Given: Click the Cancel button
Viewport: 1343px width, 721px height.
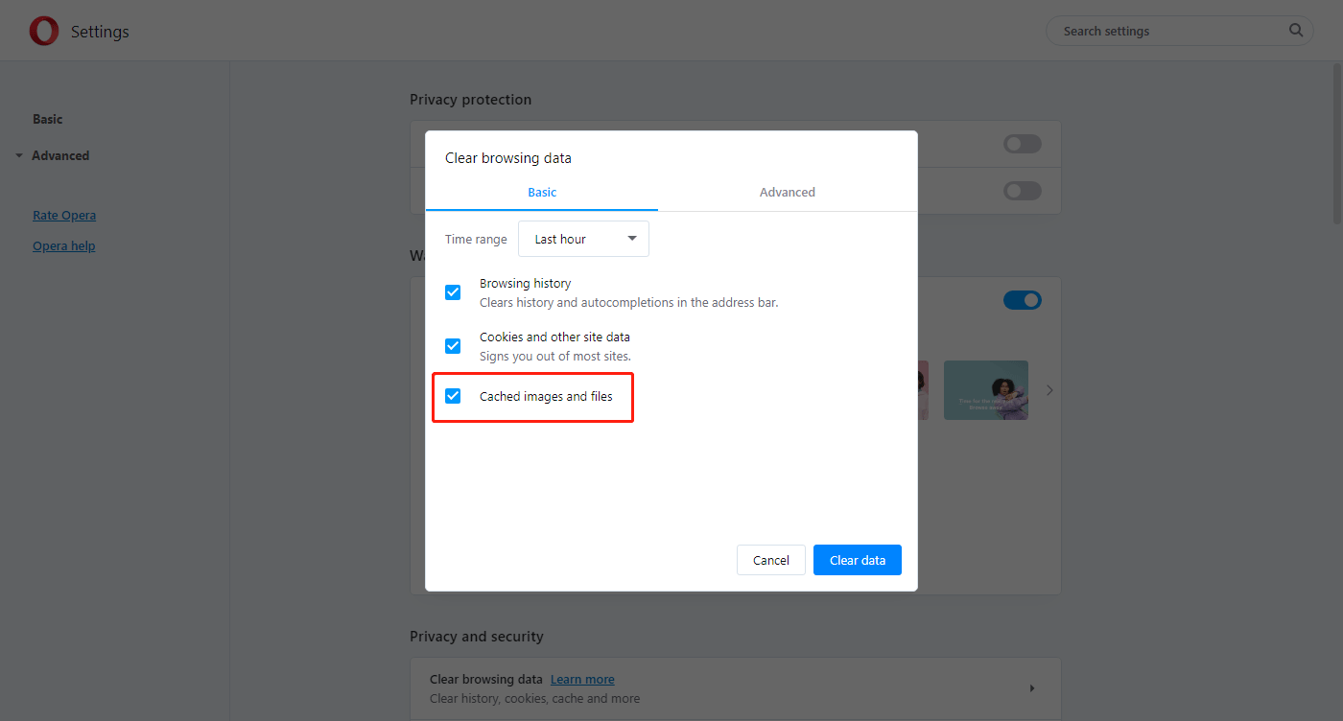Looking at the screenshot, I should click(x=770, y=560).
